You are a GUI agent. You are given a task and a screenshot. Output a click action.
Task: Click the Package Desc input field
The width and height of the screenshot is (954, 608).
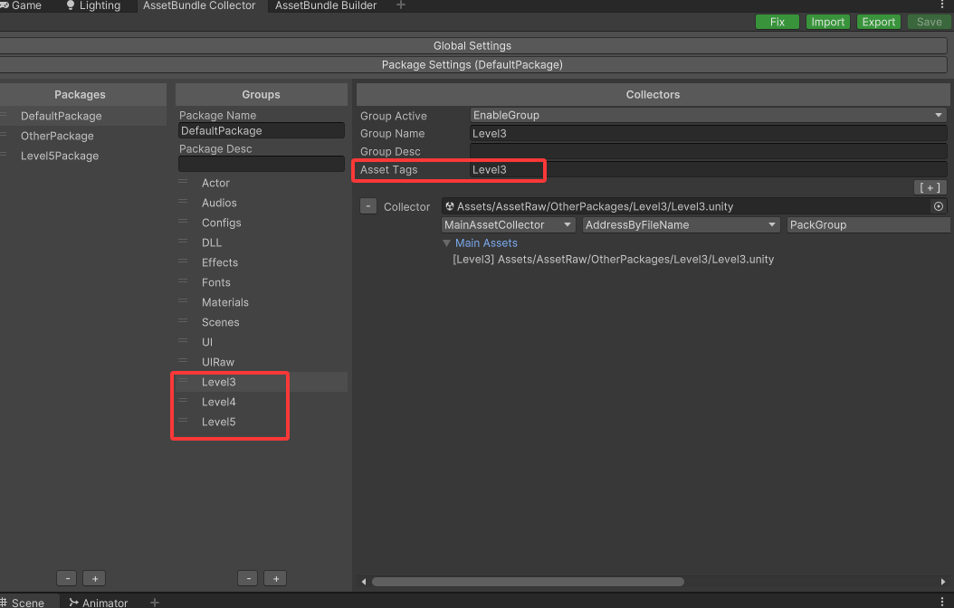coord(262,164)
